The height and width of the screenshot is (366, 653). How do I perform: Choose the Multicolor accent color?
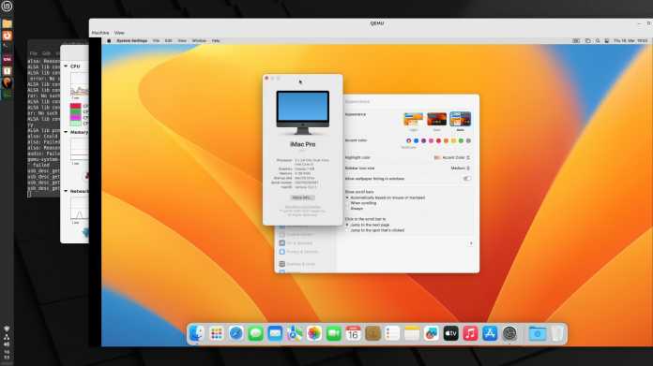click(408, 140)
